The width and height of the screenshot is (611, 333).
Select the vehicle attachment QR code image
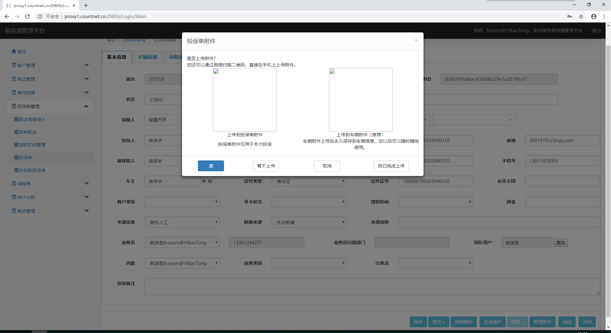(361, 100)
